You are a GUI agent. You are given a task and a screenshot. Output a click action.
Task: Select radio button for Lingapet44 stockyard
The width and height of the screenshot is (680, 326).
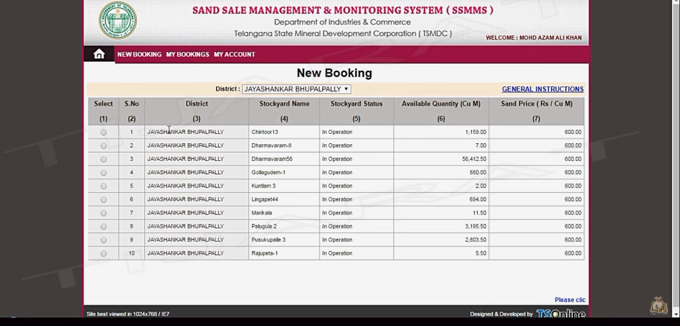click(104, 200)
